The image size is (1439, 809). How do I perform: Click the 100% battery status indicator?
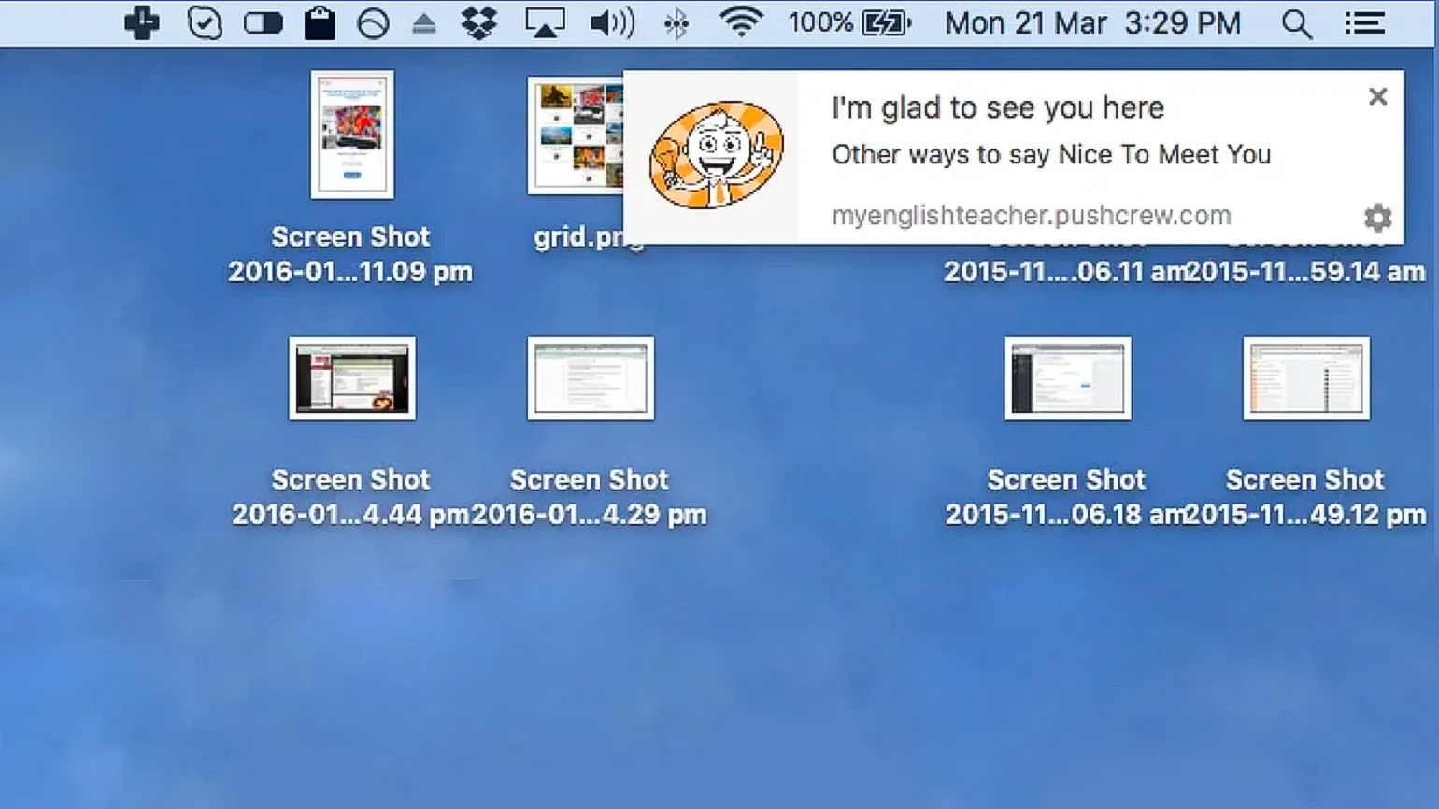click(848, 22)
